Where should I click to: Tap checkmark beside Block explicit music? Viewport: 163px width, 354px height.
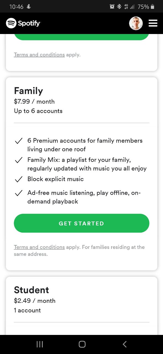click(18, 179)
